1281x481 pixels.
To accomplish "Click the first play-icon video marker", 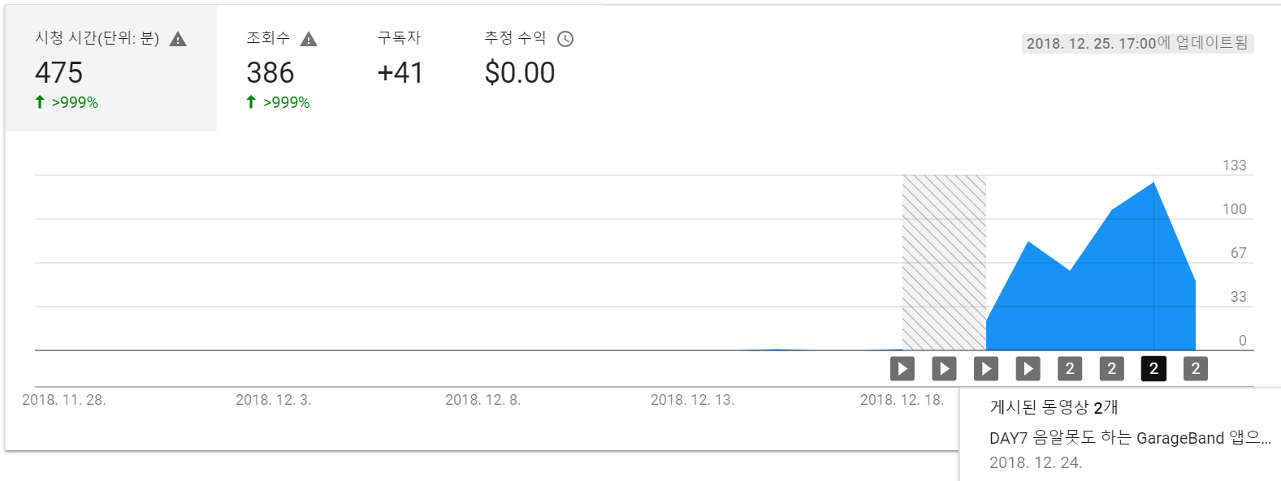I will pos(902,369).
